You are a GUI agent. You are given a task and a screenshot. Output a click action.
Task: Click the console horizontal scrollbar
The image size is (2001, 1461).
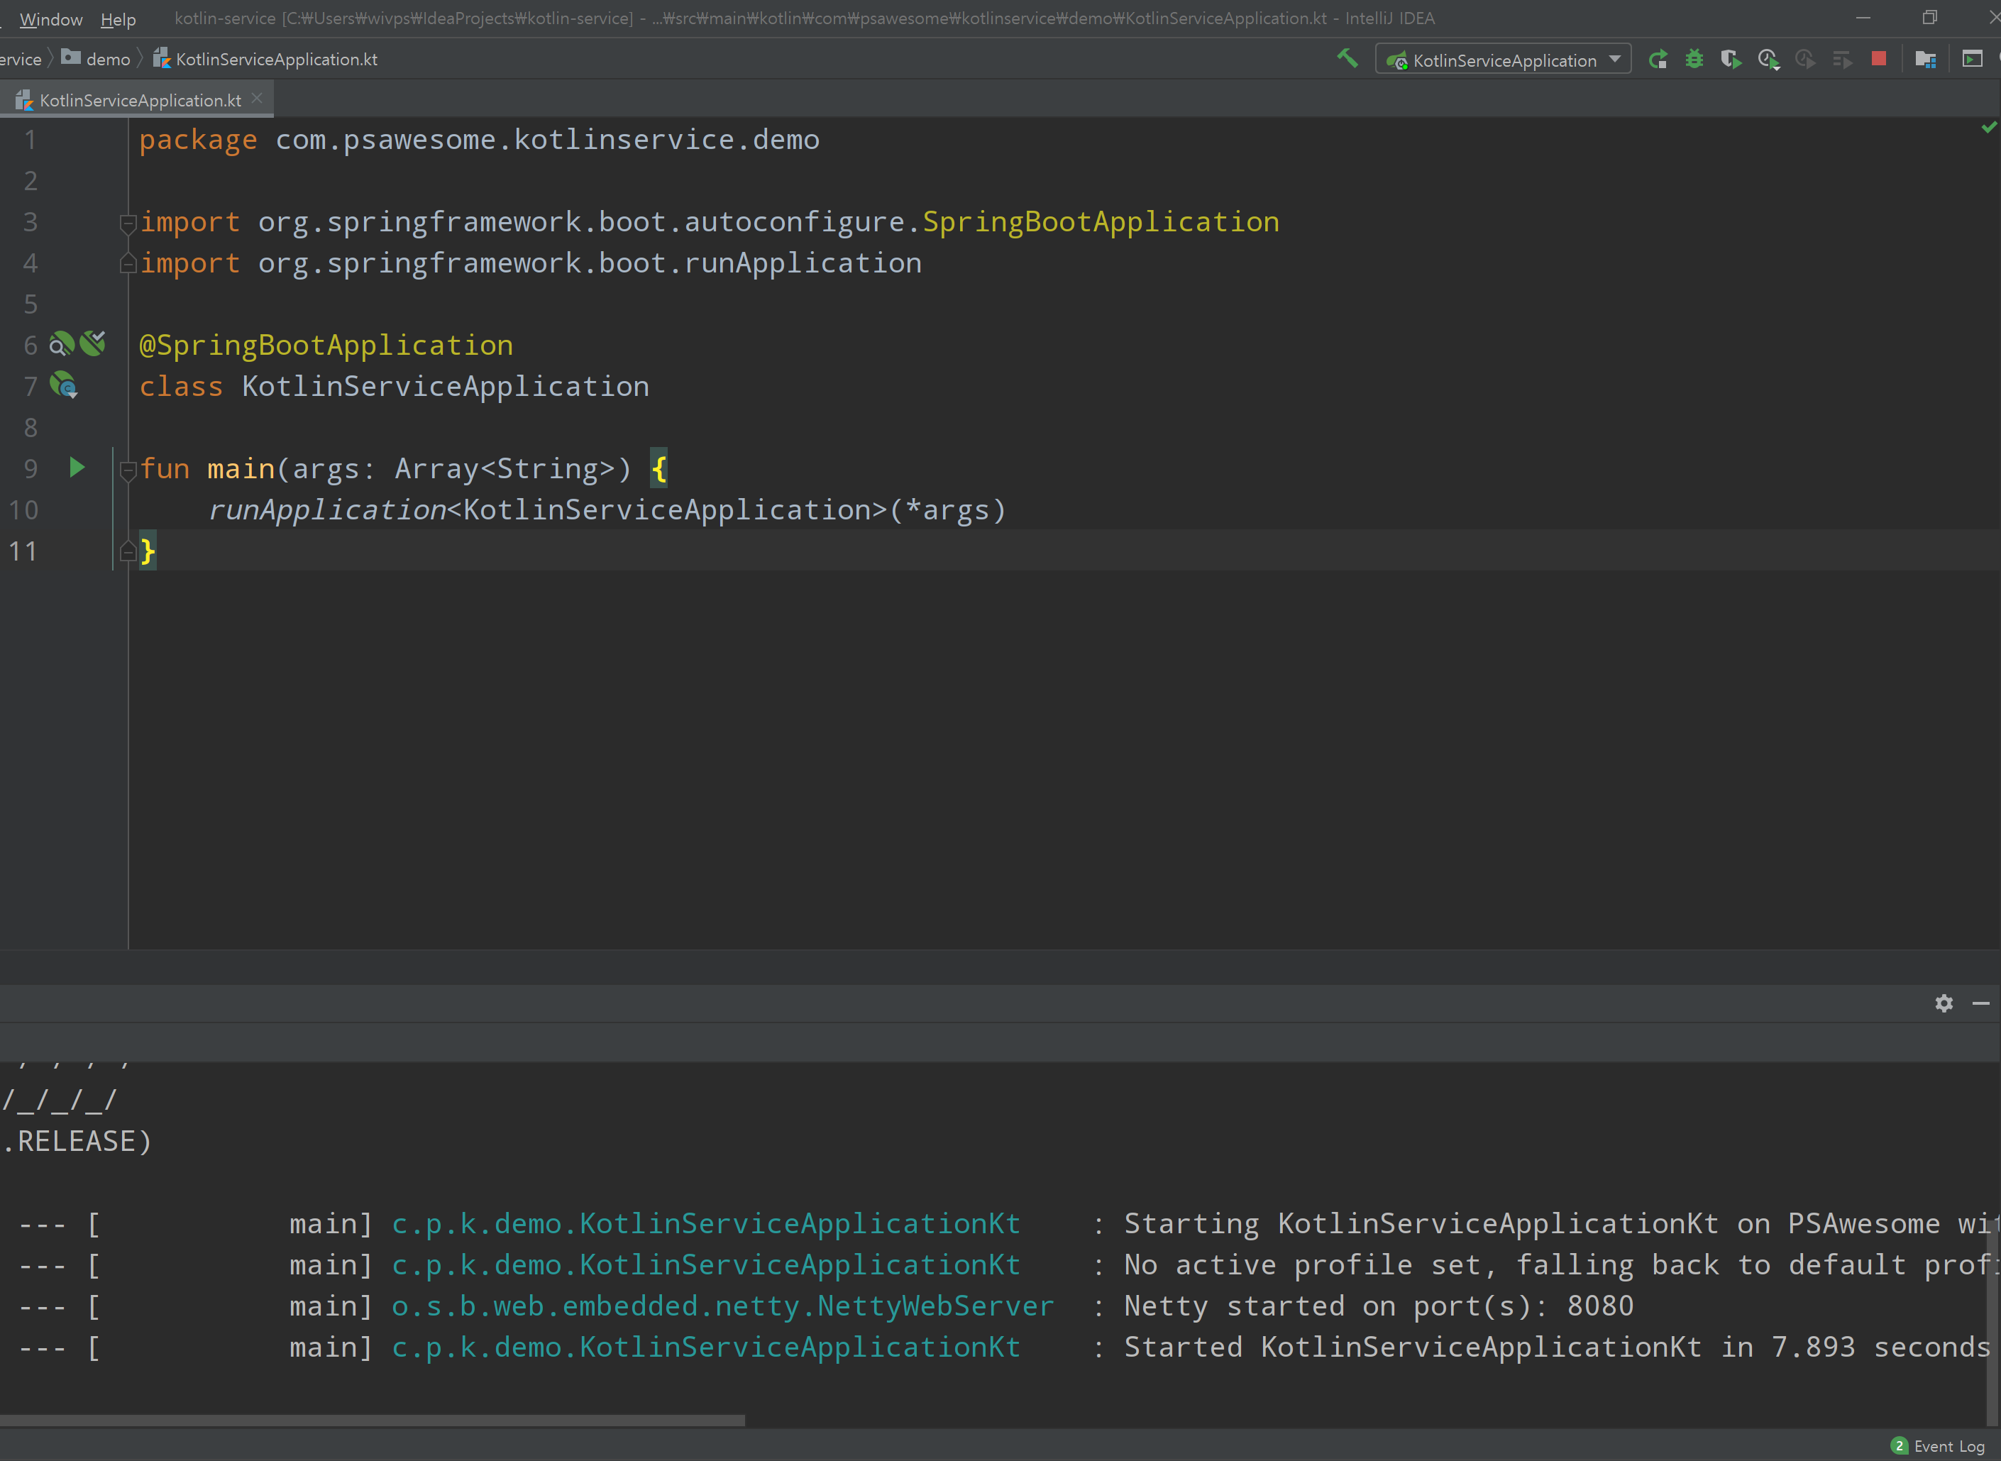371,1421
